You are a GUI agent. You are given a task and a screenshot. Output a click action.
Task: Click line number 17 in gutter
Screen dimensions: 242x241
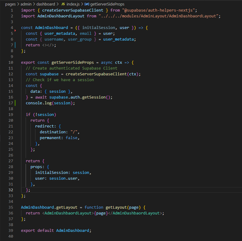[11, 103]
